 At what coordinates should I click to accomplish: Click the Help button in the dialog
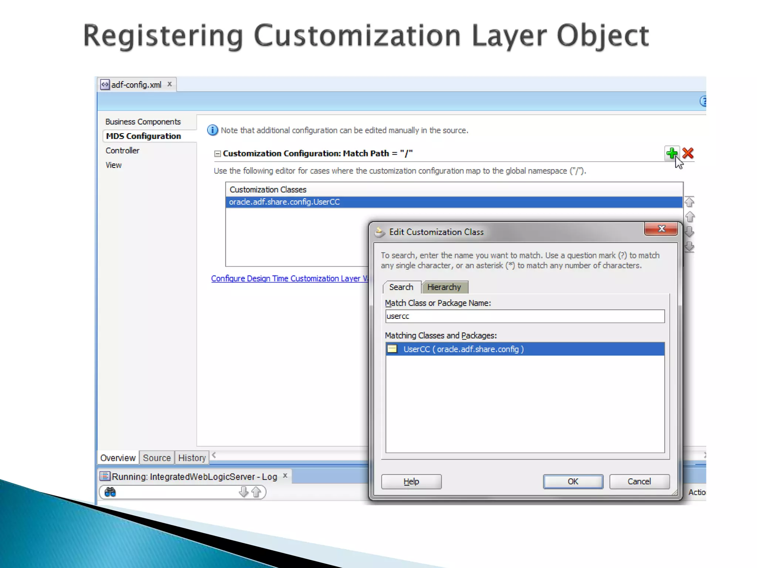click(411, 481)
